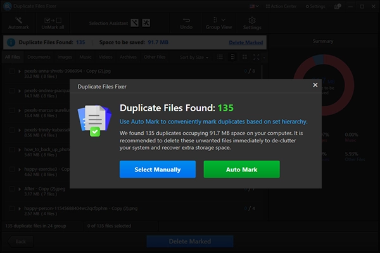Switch to the Archives tab
The width and height of the screenshot is (380, 253).
coord(128,57)
